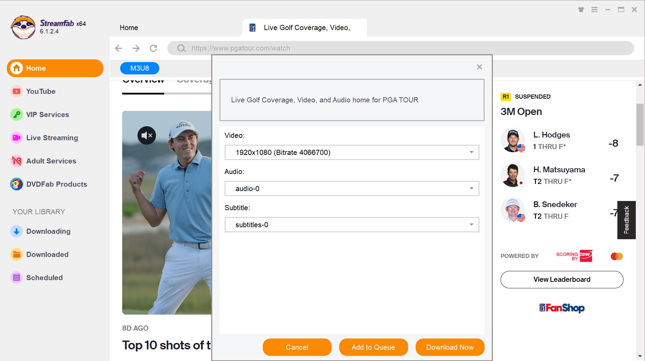Open Downloaded library section

pos(47,255)
